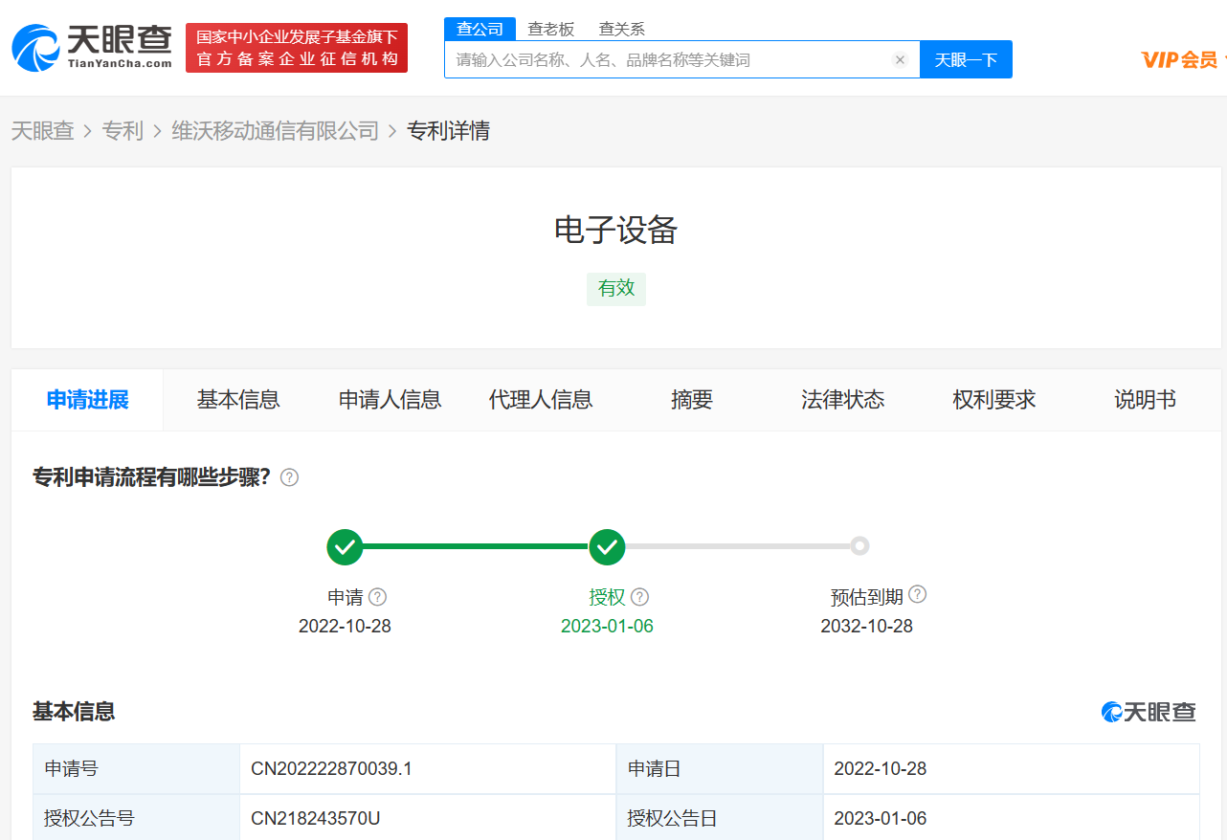1227x840 pixels.
Task: Select the 查老板 search tab
Action: 551,29
